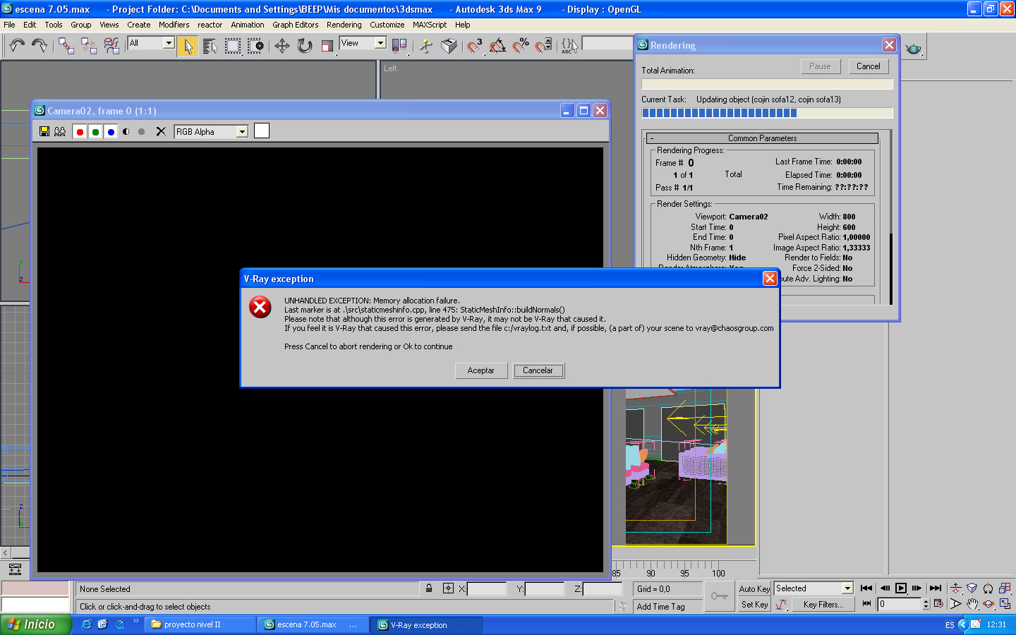Click Cancel in the Rendering dialog
Image resolution: width=1016 pixels, height=635 pixels.
pos(869,66)
